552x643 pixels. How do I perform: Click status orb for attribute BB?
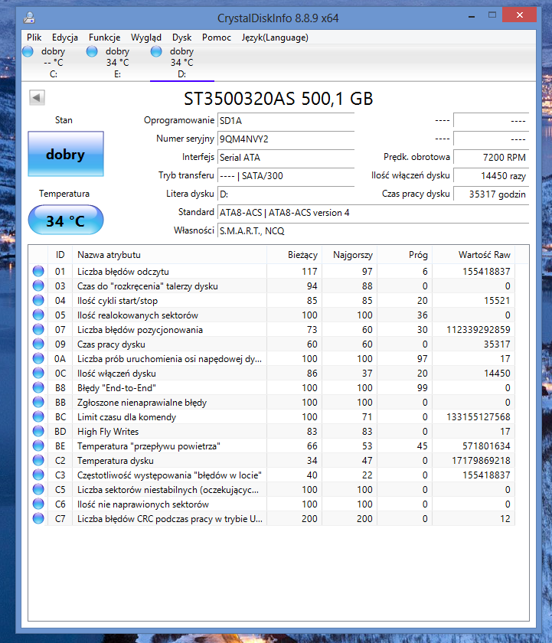click(x=38, y=403)
